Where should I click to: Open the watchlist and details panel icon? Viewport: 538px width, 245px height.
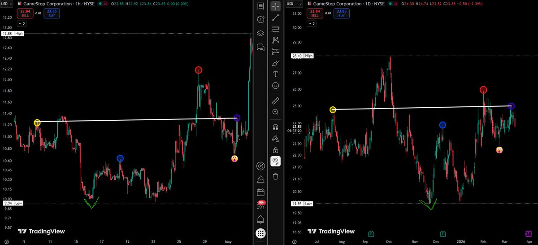point(260,6)
